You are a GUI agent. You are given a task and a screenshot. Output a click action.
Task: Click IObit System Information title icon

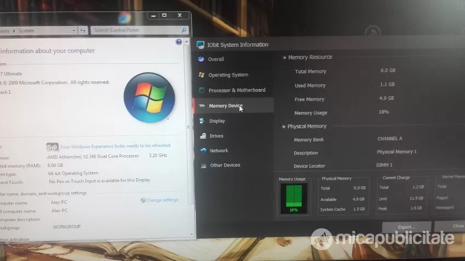(x=200, y=45)
